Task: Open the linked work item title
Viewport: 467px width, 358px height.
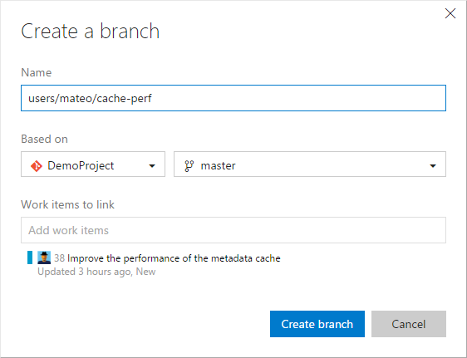Action: pyautogui.click(x=174, y=258)
